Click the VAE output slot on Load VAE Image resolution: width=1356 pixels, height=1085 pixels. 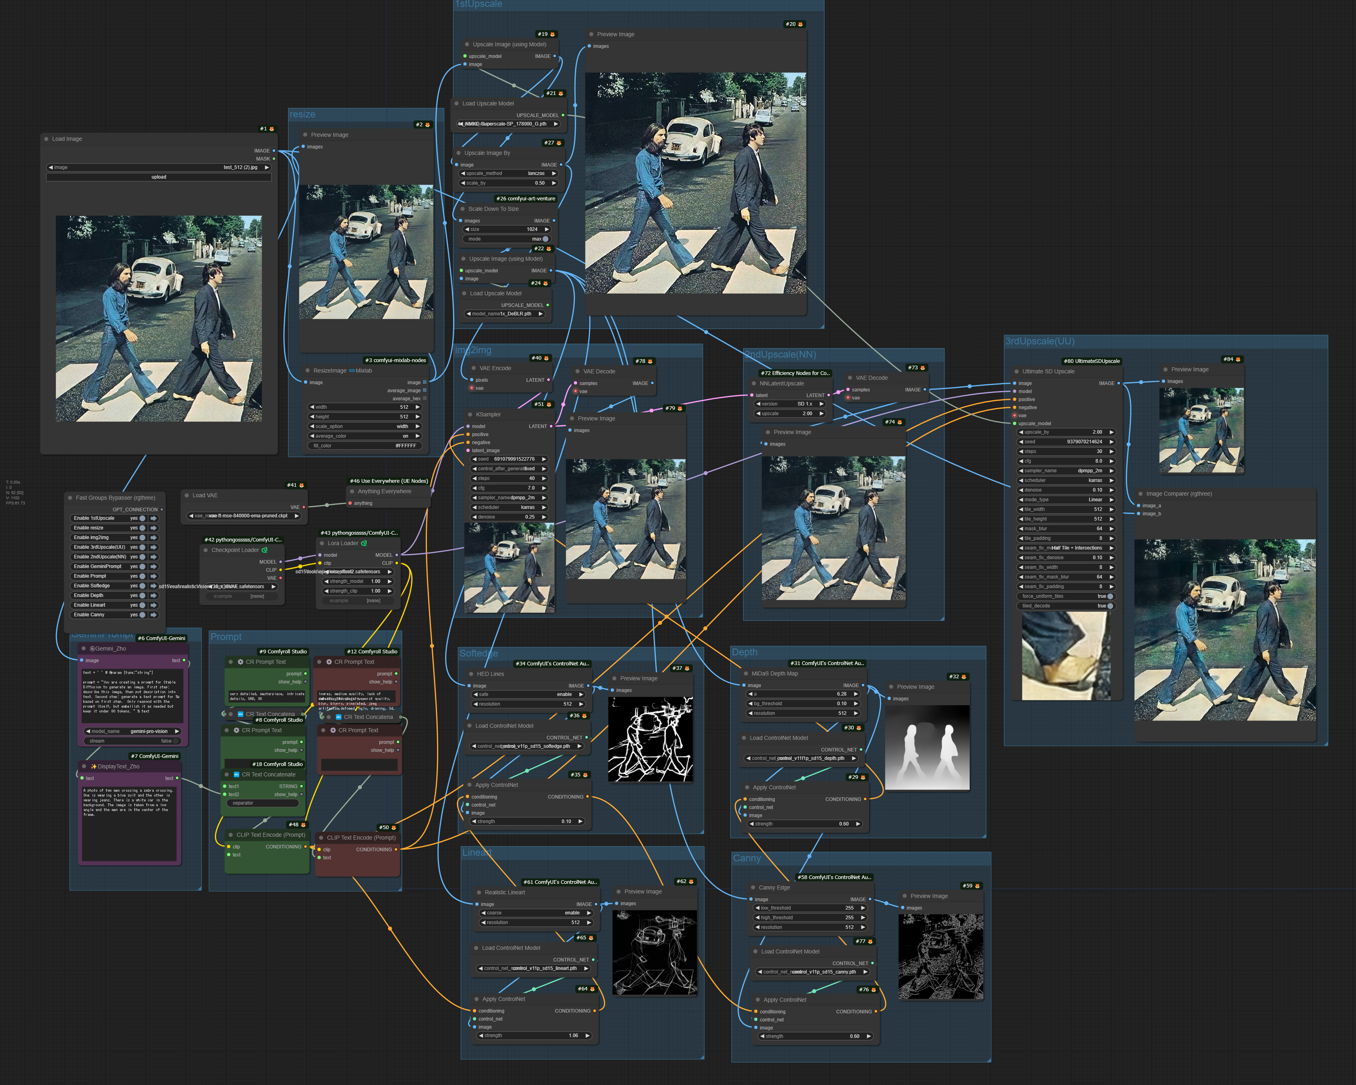click(304, 507)
